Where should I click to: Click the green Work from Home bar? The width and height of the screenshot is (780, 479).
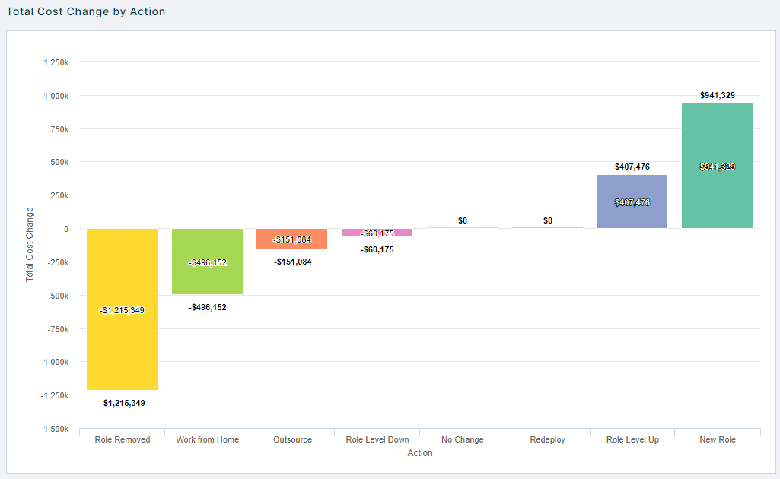(207, 262)
